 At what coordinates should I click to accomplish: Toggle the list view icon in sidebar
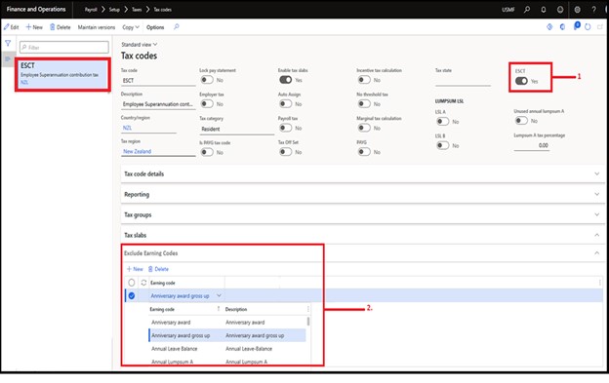(x=8, y=58)
